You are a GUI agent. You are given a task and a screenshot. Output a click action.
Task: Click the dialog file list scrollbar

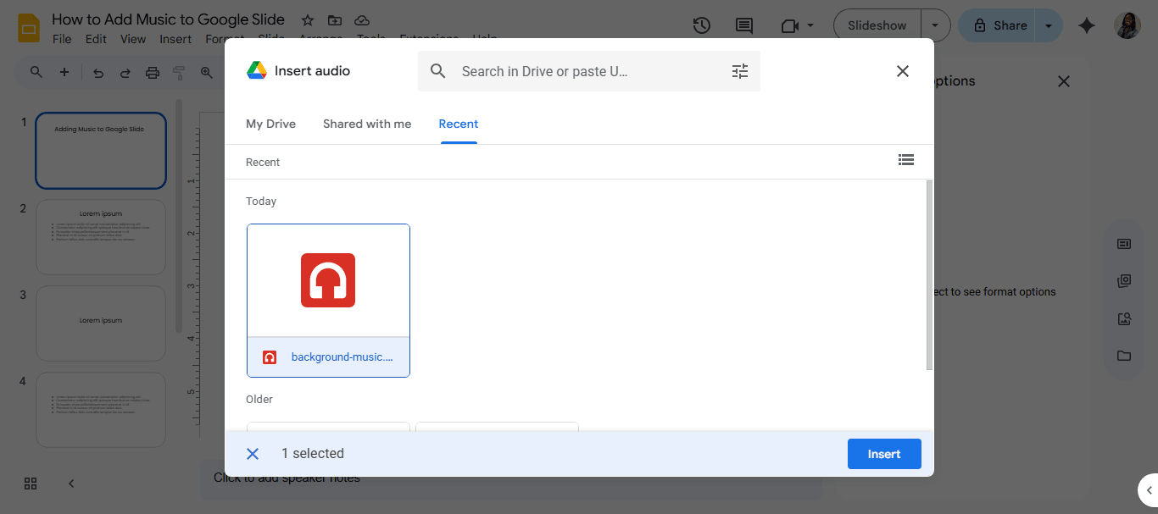929,275
